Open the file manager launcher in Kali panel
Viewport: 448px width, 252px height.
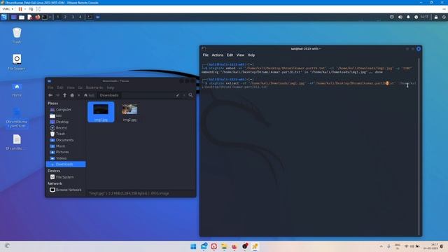pos(22,17)
